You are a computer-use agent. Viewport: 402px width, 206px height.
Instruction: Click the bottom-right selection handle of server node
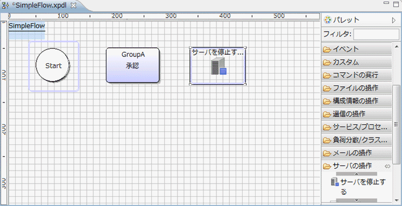pyautogui.click(x=245, y=84)
